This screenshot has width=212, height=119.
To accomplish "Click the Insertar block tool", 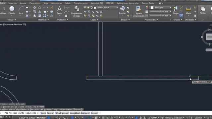I will coord(122,10).
